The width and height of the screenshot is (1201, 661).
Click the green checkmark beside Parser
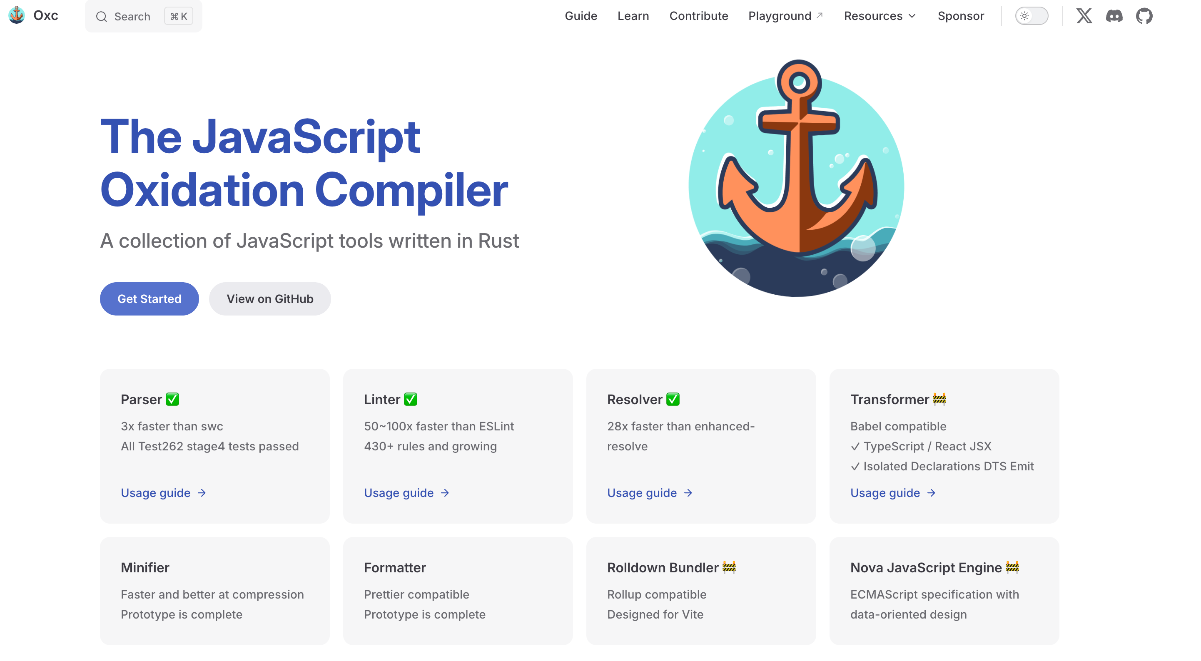pos(172,400)
